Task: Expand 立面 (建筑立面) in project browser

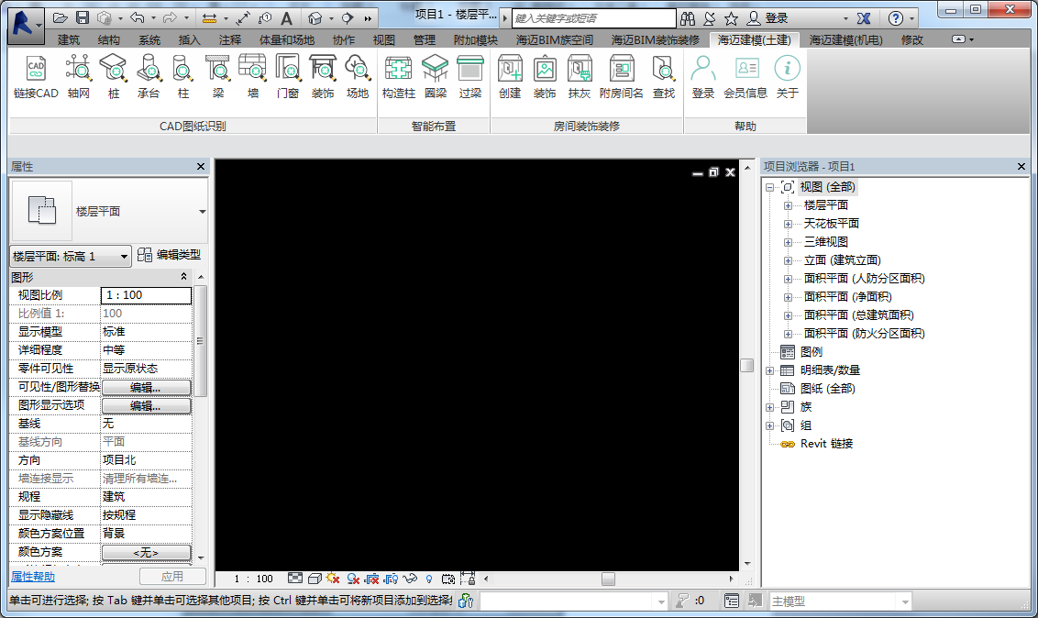Action: click(x=788, y=260)
